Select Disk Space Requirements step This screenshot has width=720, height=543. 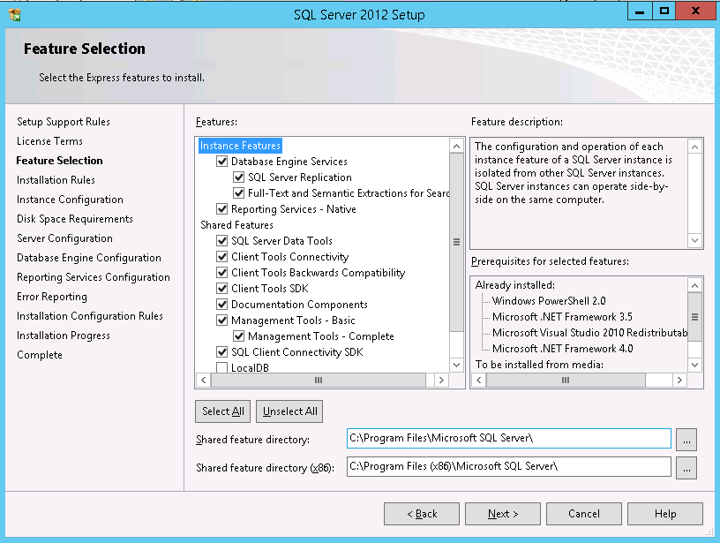(x=75, y=219)
